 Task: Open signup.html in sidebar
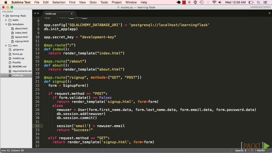22,41
